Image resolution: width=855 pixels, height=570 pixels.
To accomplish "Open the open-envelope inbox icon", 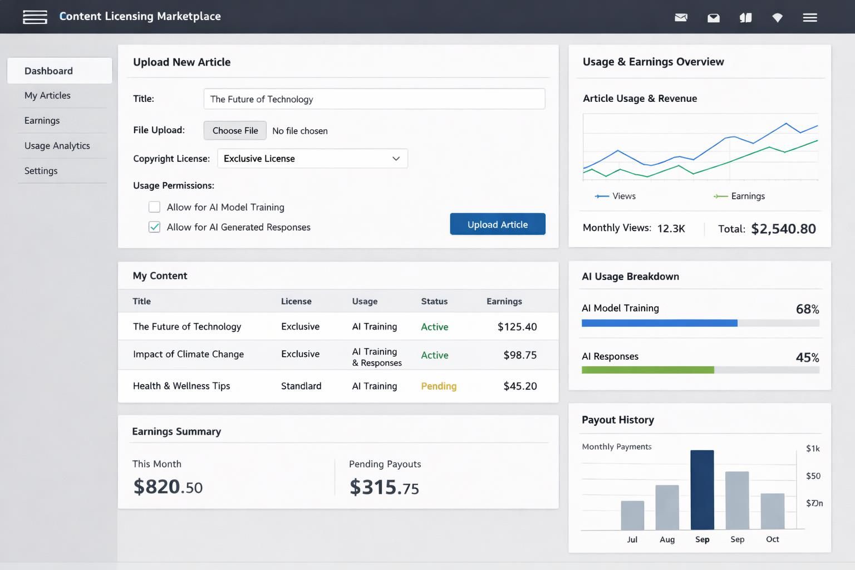I will pos(713,18).
